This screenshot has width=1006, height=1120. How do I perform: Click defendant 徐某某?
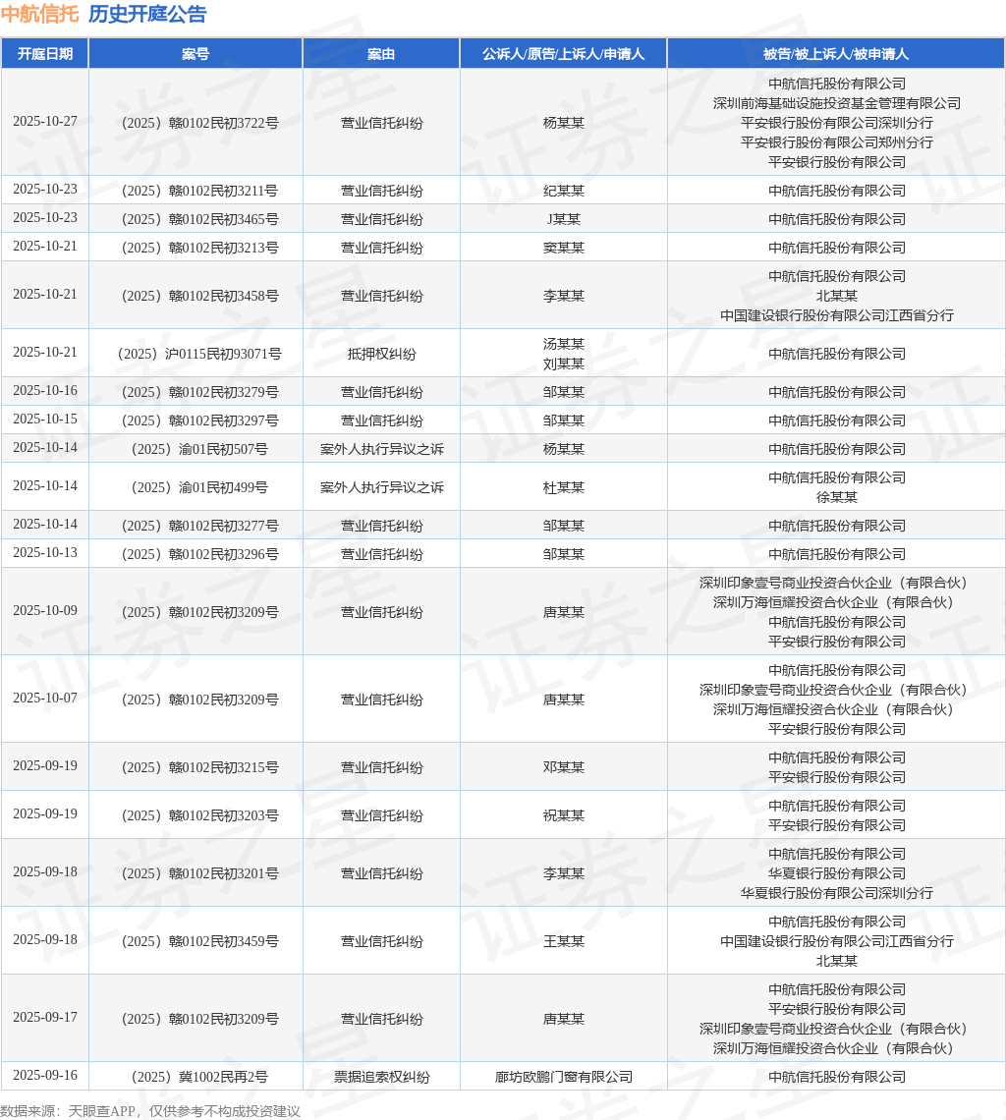837,497
